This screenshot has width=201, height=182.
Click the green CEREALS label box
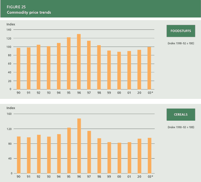coord(181,115)
